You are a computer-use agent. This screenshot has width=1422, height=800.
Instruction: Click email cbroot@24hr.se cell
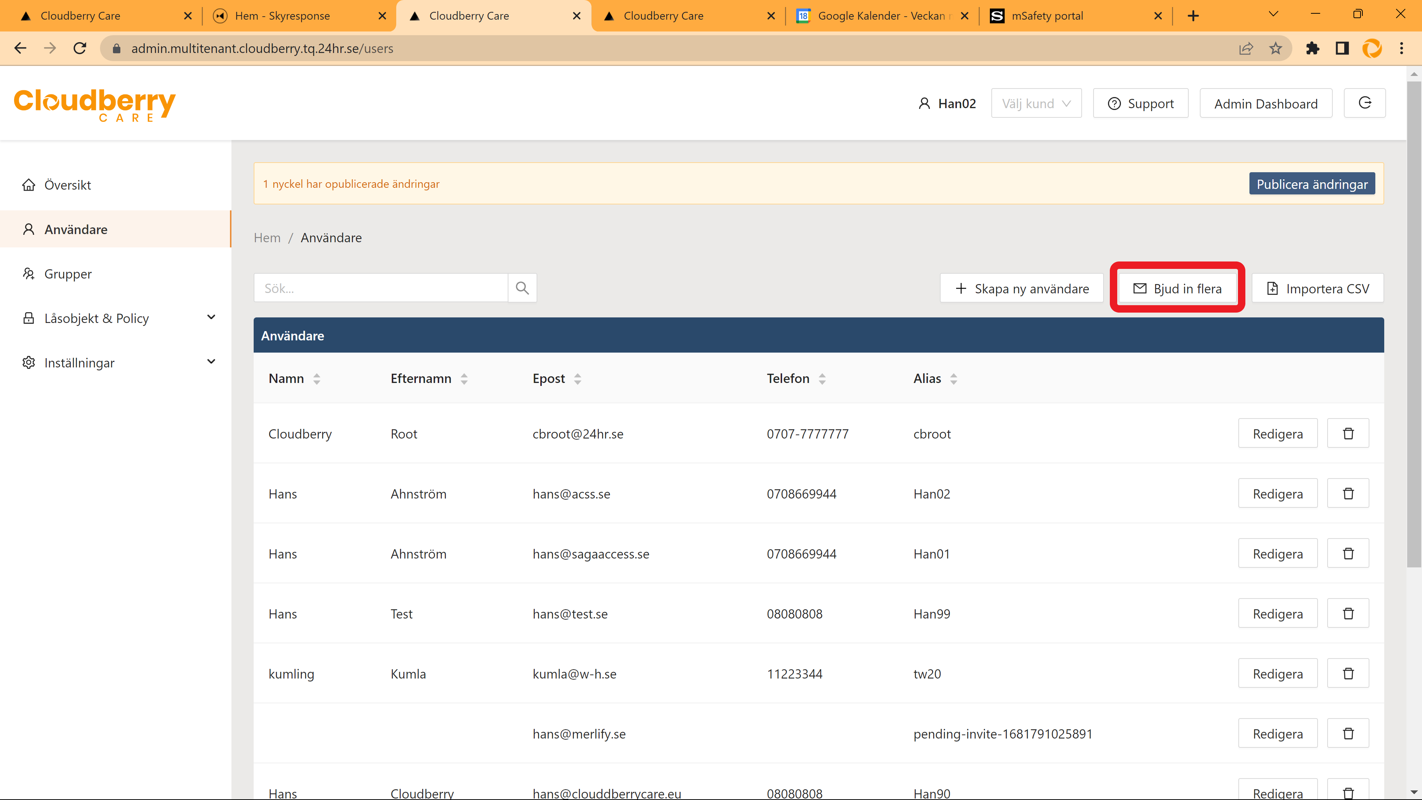(578, 434)
